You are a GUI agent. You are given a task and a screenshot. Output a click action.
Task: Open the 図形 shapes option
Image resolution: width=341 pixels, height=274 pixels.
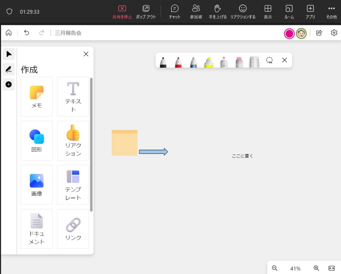(x=37, y=141)
